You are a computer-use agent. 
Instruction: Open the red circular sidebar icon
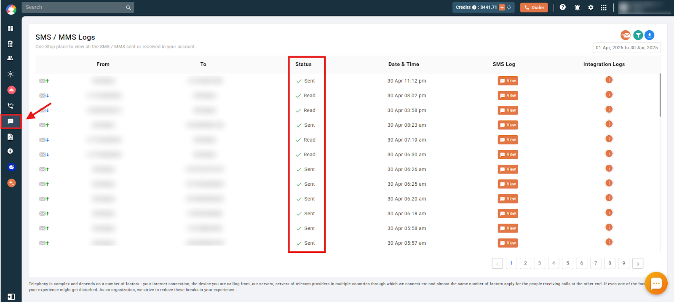pos(11,90)
